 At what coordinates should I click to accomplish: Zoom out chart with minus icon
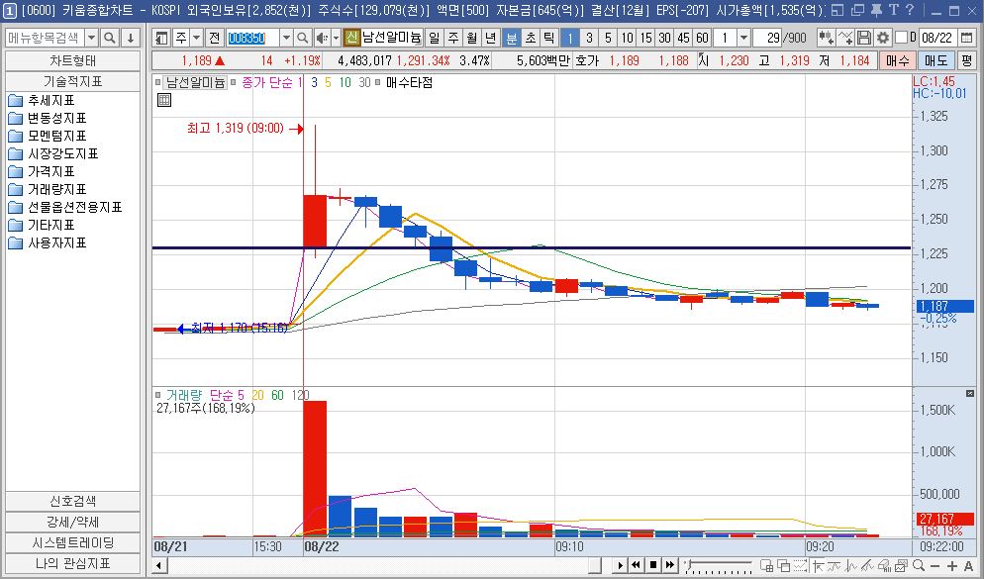coord(935,566)
